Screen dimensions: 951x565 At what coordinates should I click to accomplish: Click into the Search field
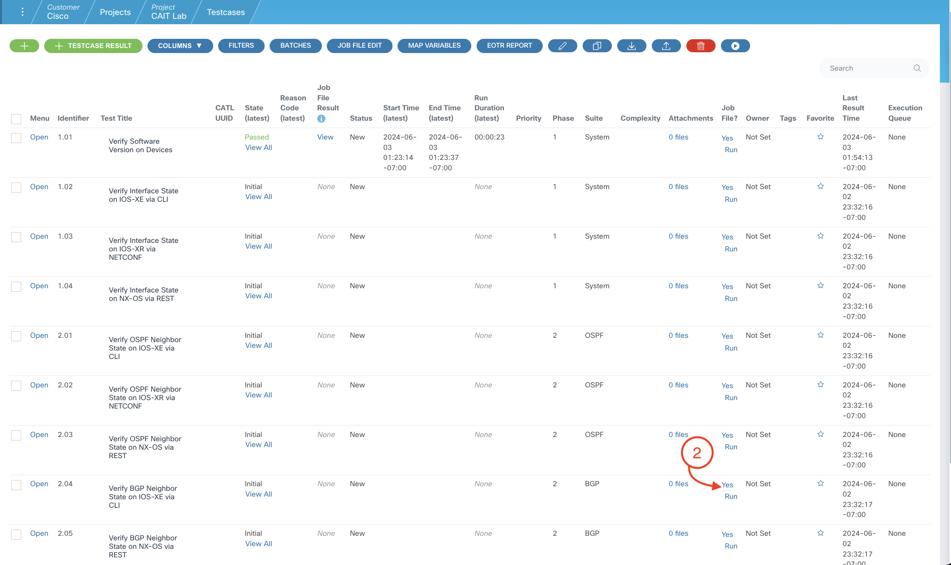(x=868, y=68)
